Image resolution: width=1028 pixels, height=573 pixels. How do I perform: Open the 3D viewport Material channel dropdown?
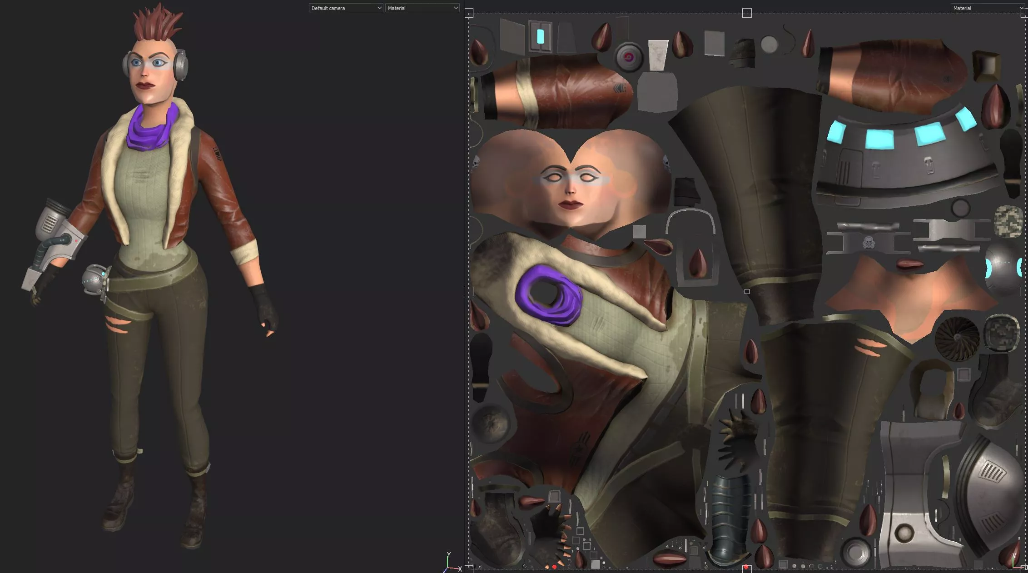click(422, 8)
